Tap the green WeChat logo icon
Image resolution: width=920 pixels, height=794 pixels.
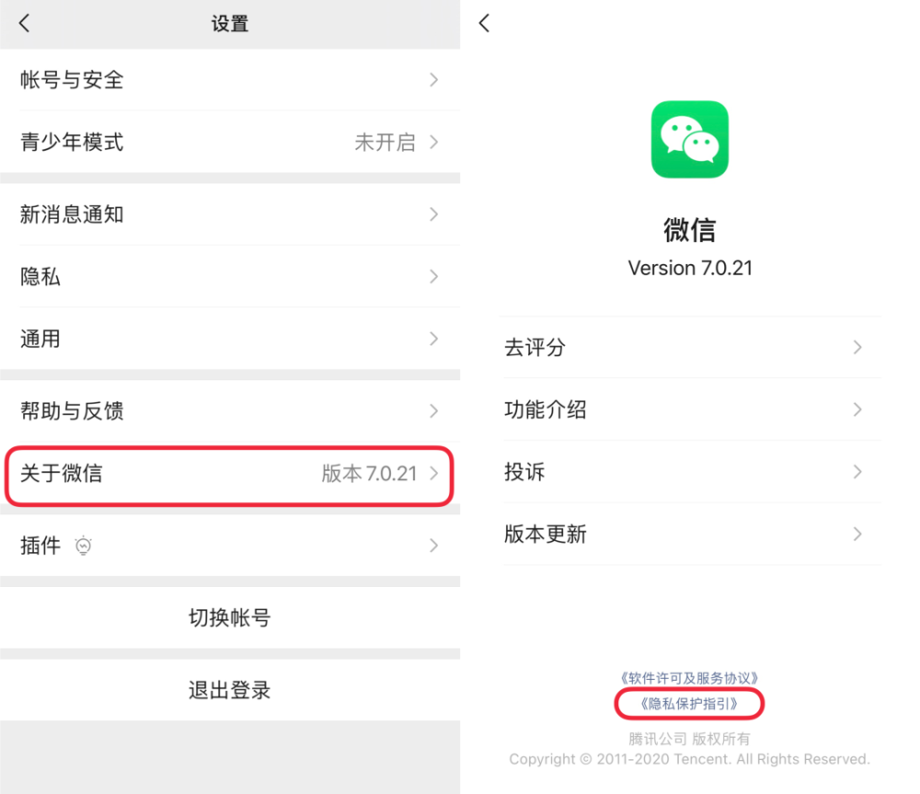[x=689, y=139]
